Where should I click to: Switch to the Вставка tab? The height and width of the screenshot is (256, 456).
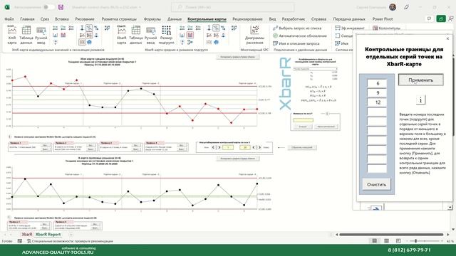tap(62, 19)
